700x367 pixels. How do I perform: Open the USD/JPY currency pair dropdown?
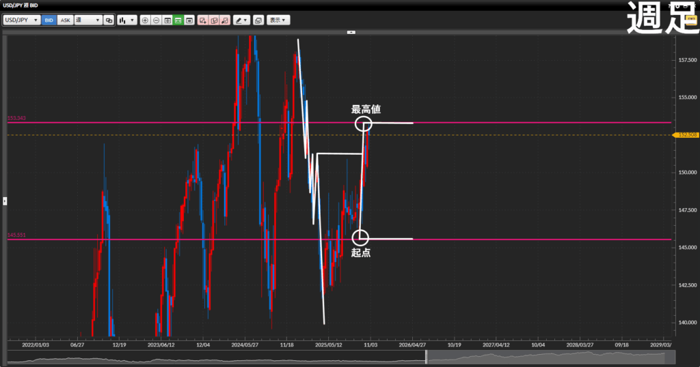click(x=22, y=20)
